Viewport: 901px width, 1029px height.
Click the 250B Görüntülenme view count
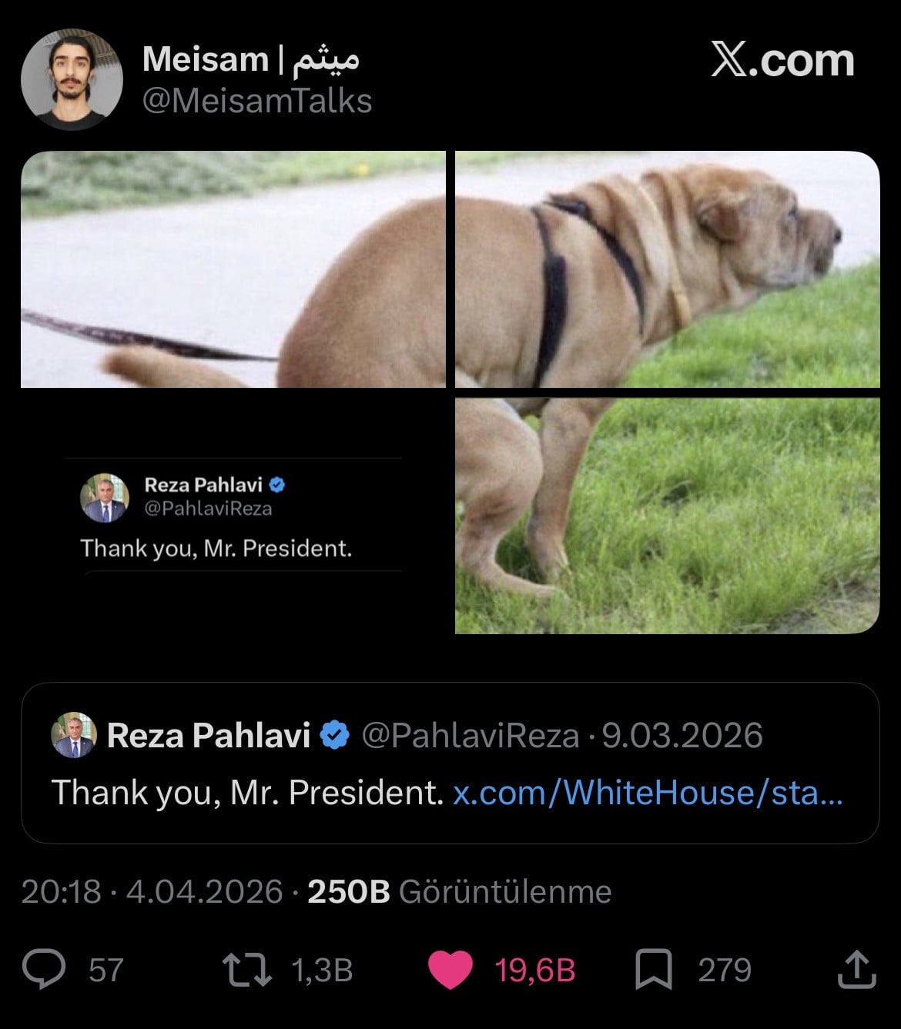(x=459, y=891)
